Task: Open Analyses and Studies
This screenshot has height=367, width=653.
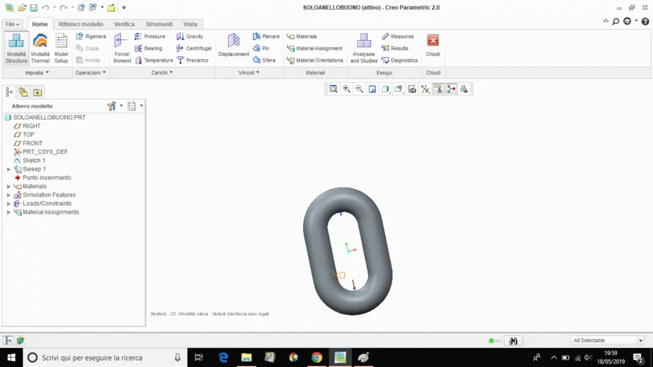Action: pos(363,48)
